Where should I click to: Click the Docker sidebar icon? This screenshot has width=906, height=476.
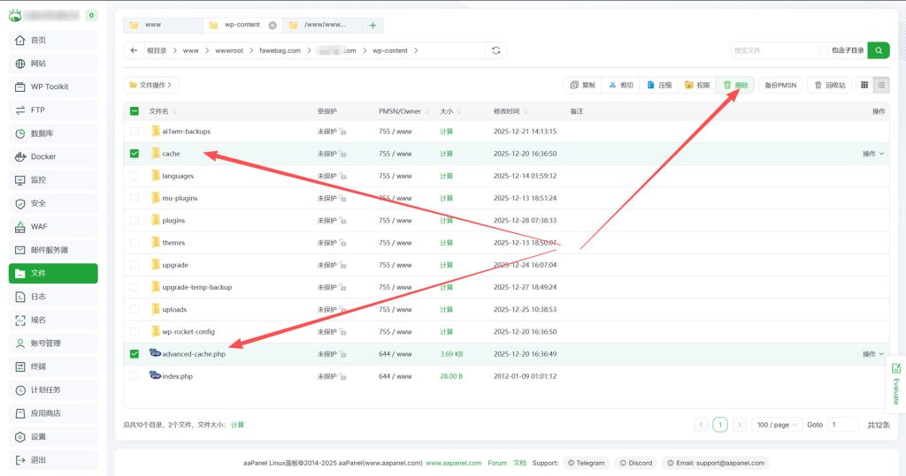20,156
